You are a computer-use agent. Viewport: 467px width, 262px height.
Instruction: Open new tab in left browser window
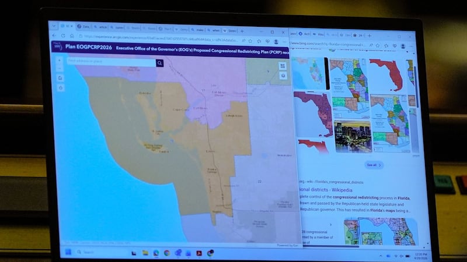click(242, 30)
